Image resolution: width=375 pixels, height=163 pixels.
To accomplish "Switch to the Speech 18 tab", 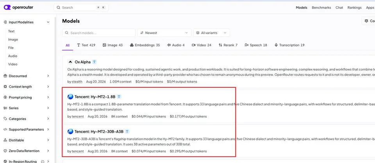I will [255, 45].
